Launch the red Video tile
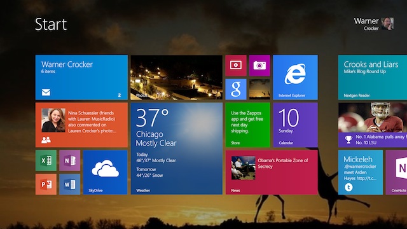 coord(236,66)
